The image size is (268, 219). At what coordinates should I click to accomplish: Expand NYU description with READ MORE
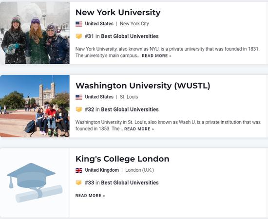(x=156, y=56)
